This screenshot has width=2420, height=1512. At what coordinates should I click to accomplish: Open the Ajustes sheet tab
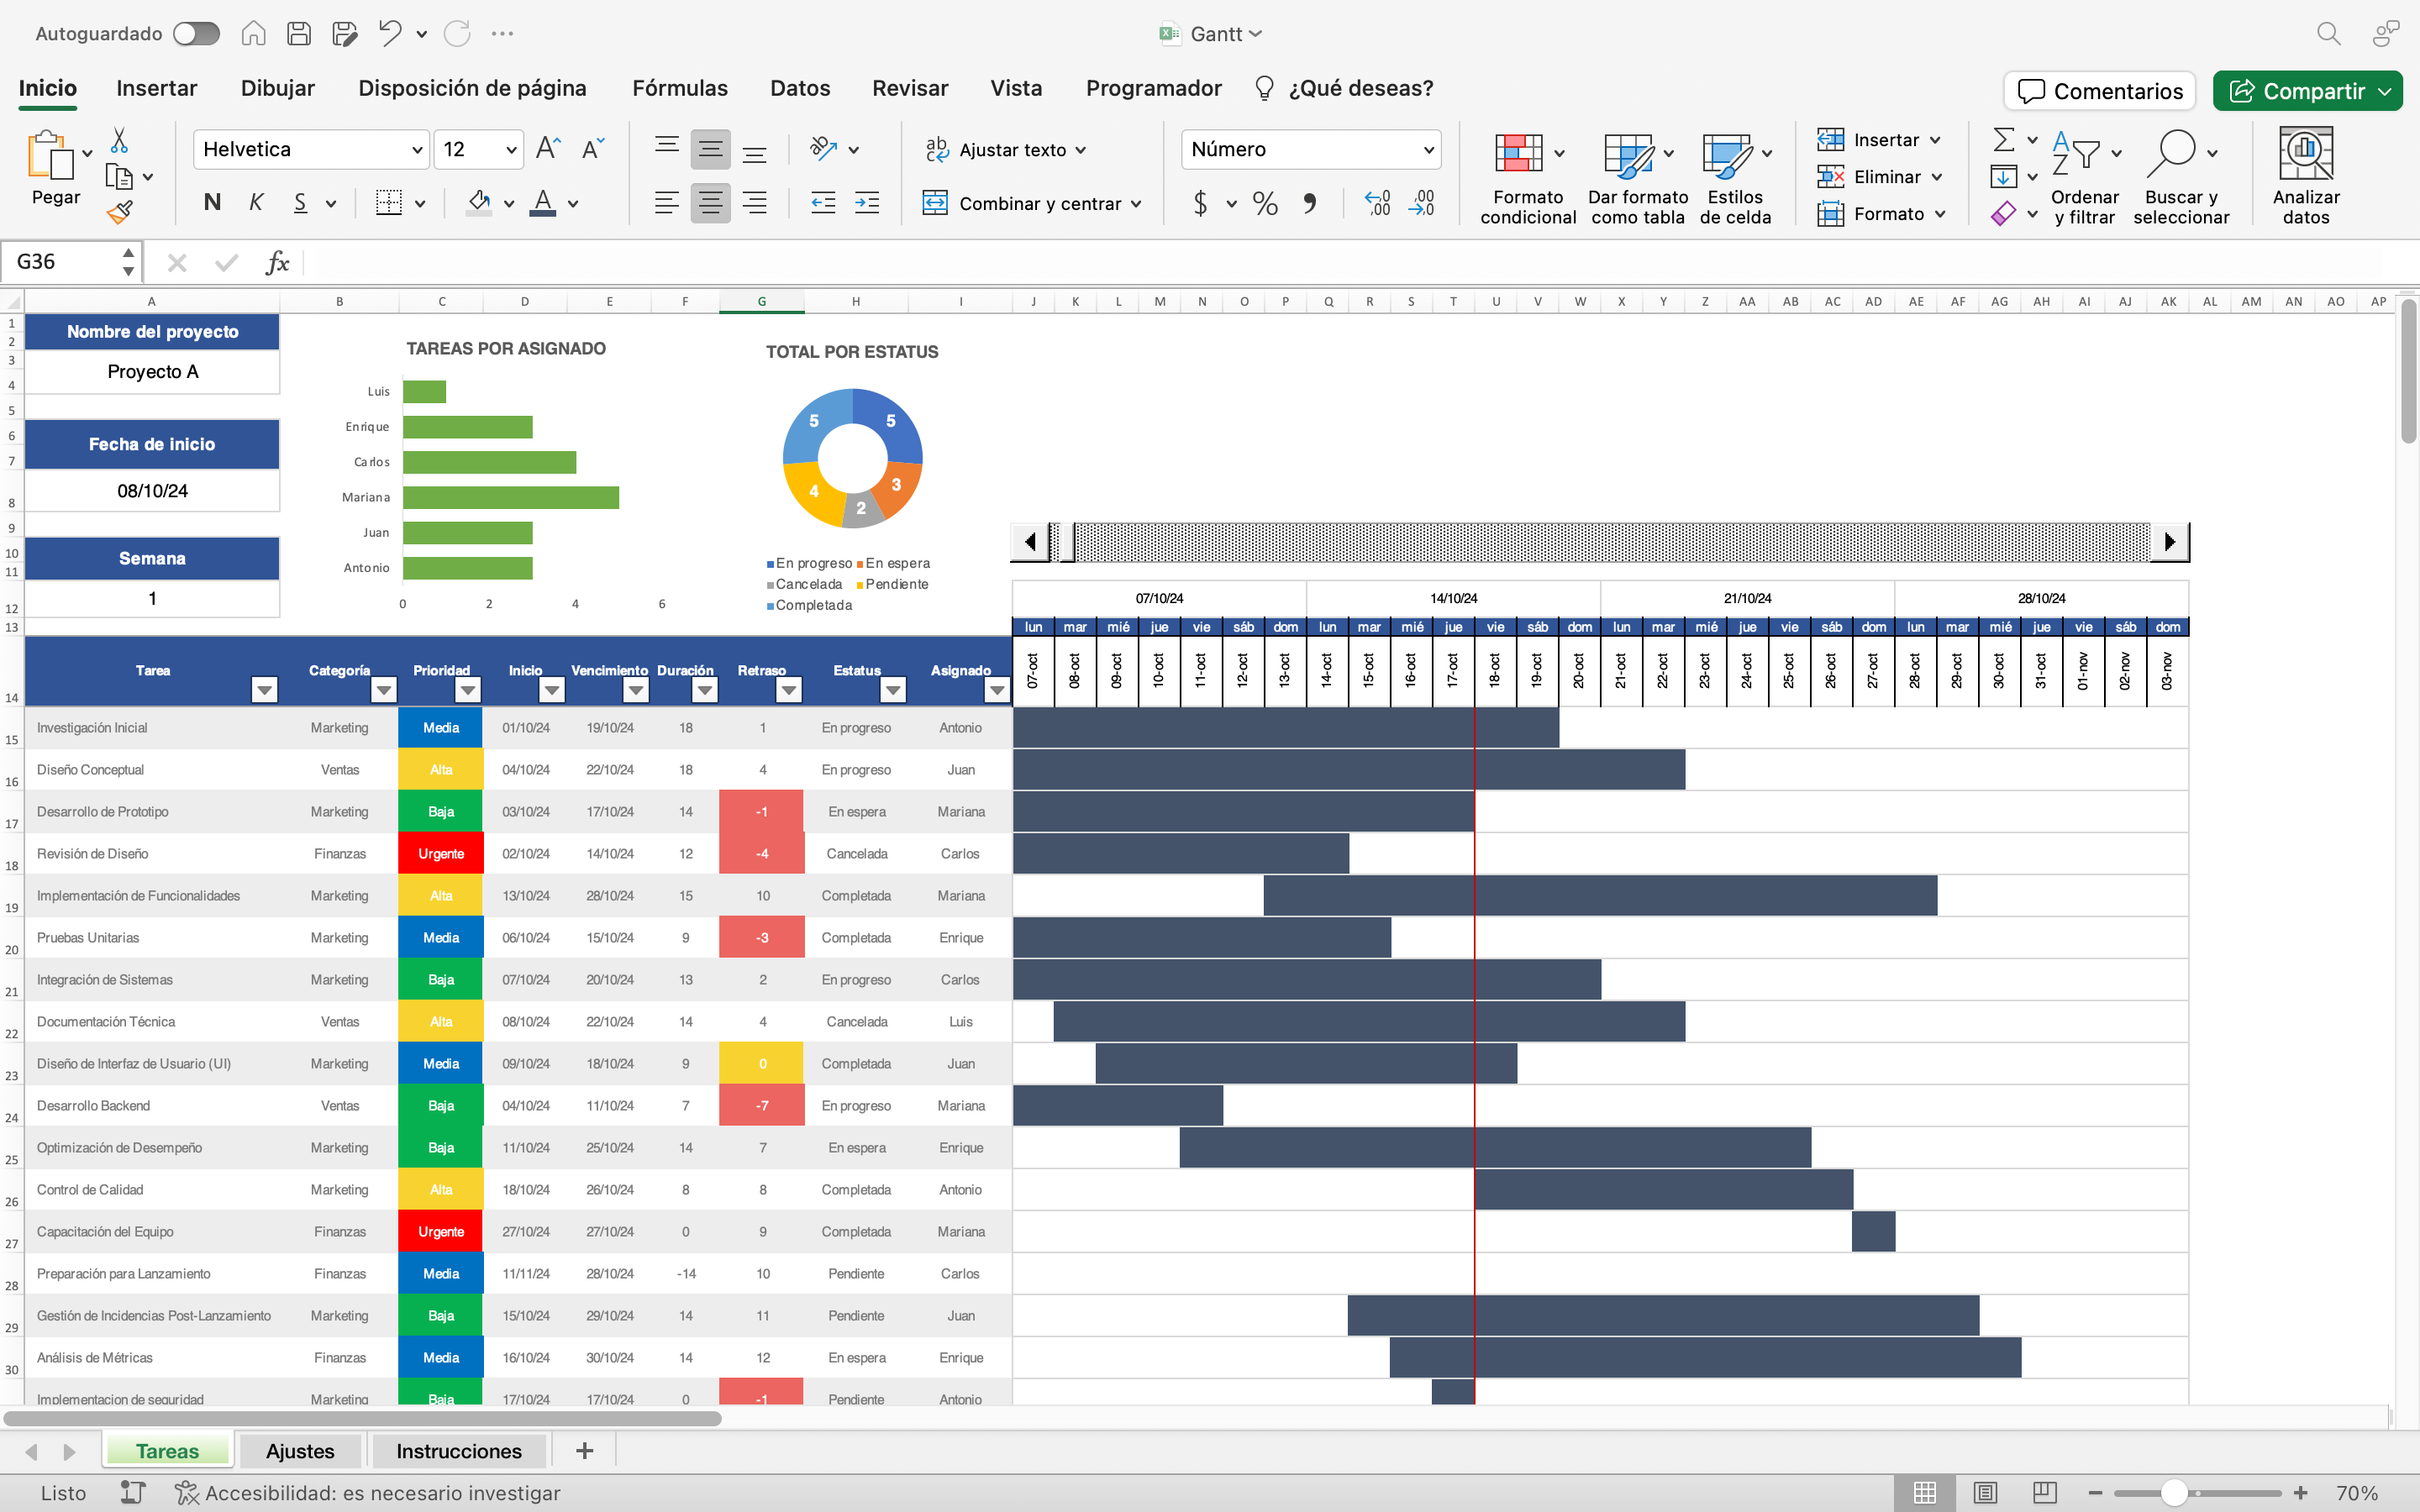pyautogui.click(x=299, y=1450)
